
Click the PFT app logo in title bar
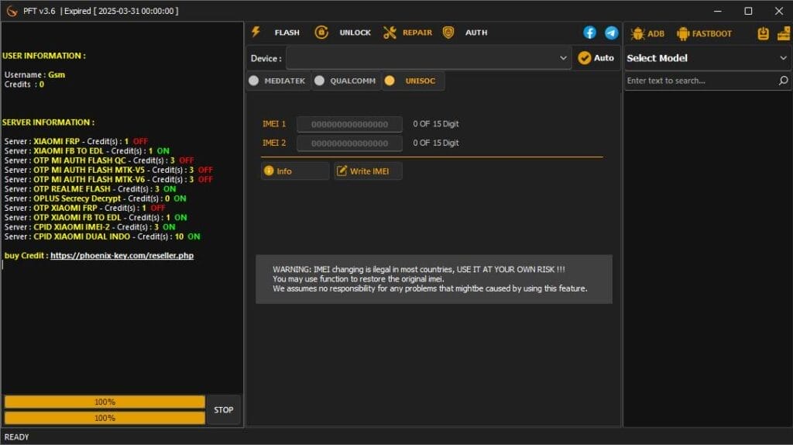click(x=12, y=11)
